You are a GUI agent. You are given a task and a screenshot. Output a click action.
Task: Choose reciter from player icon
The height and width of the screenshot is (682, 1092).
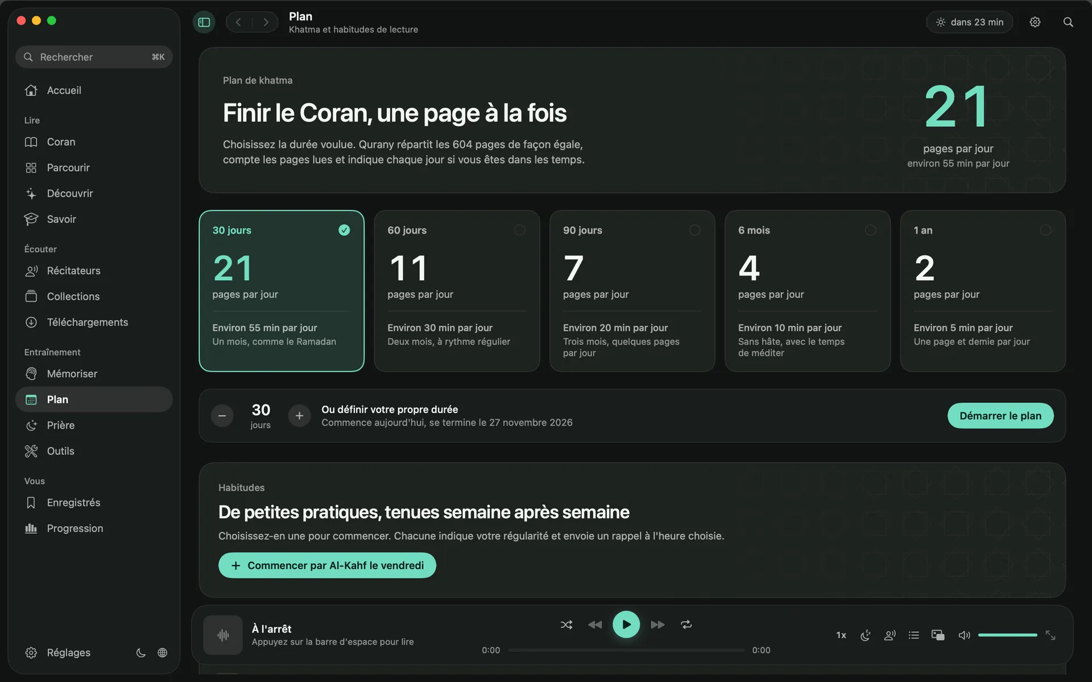[890, 635]
